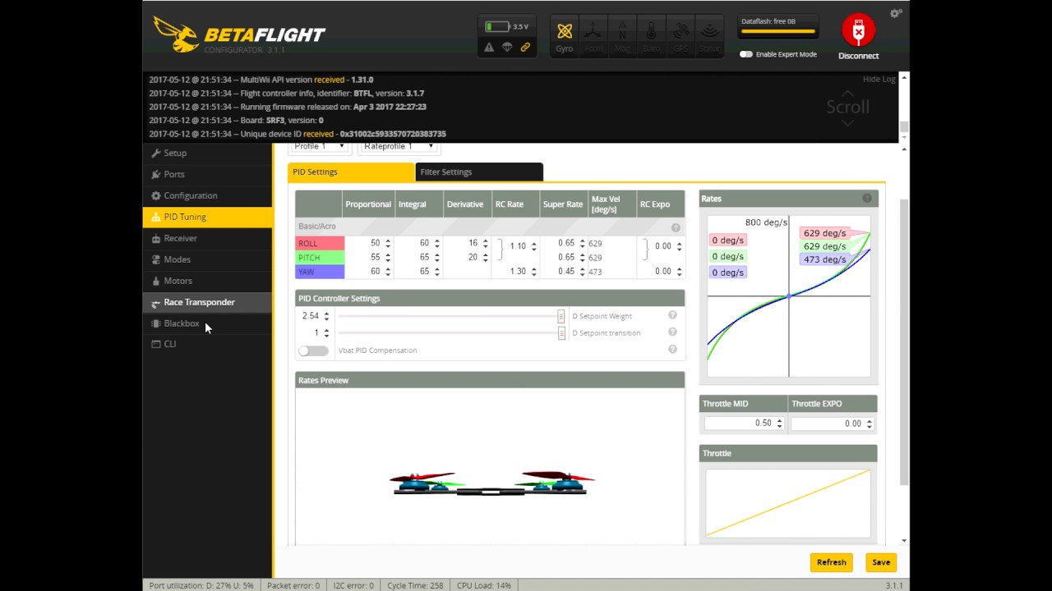Click the Dataflash free space bar
The width and height of the screenshot is (1052, 591).
tap(778, 32)
